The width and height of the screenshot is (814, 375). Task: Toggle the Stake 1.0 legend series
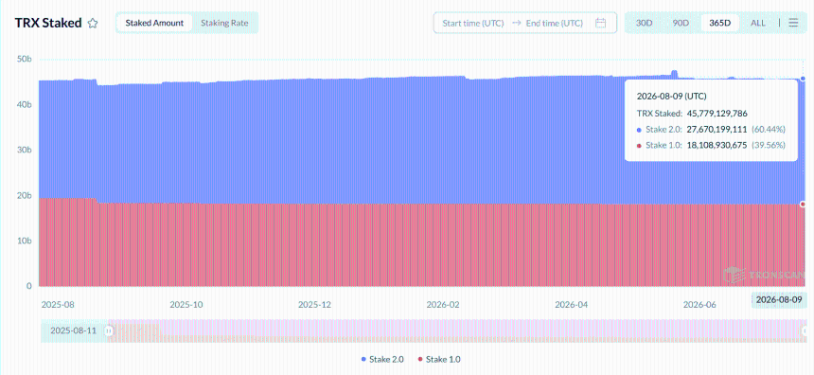438,359
